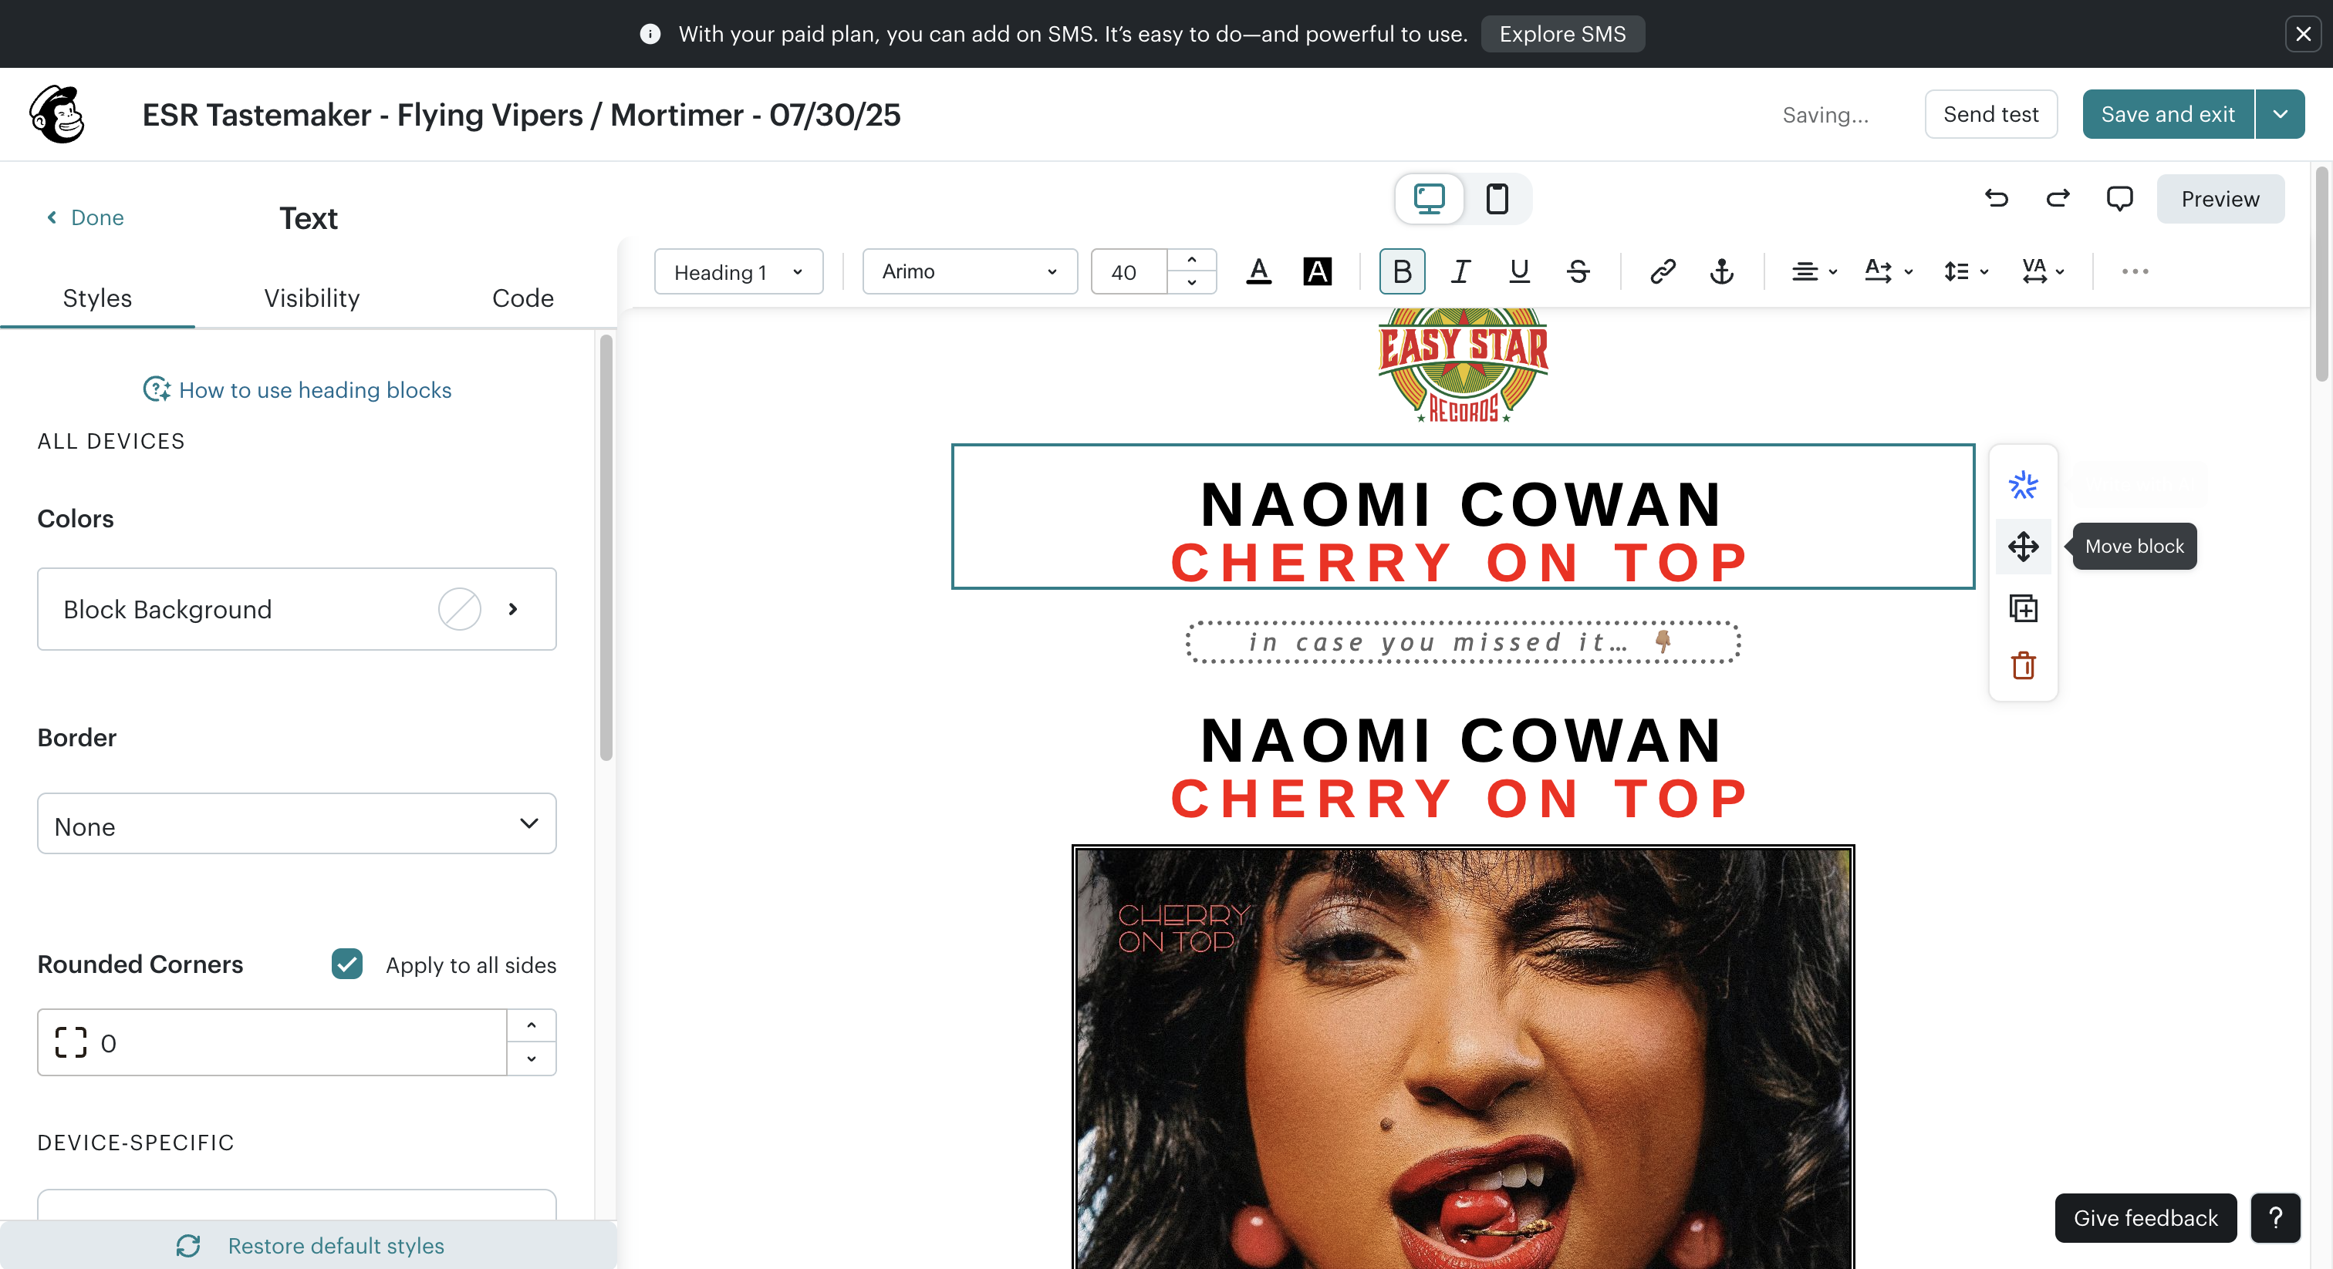The width and height of the screenshot is (2333, 1269).
Task: Click the AI assistant sparkle icon
Action: click(2022, 485)
